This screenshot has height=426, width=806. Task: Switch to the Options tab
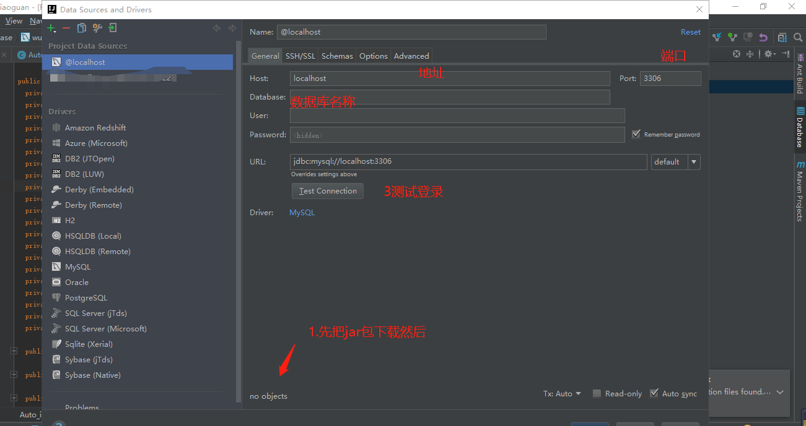pos(374,56)
